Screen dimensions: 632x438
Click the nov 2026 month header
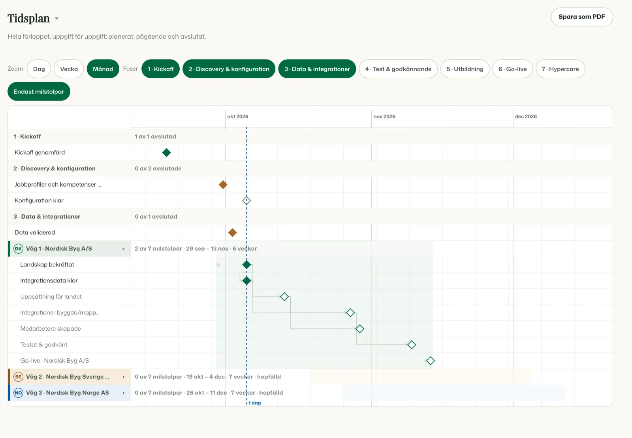[x=384, y=116]
